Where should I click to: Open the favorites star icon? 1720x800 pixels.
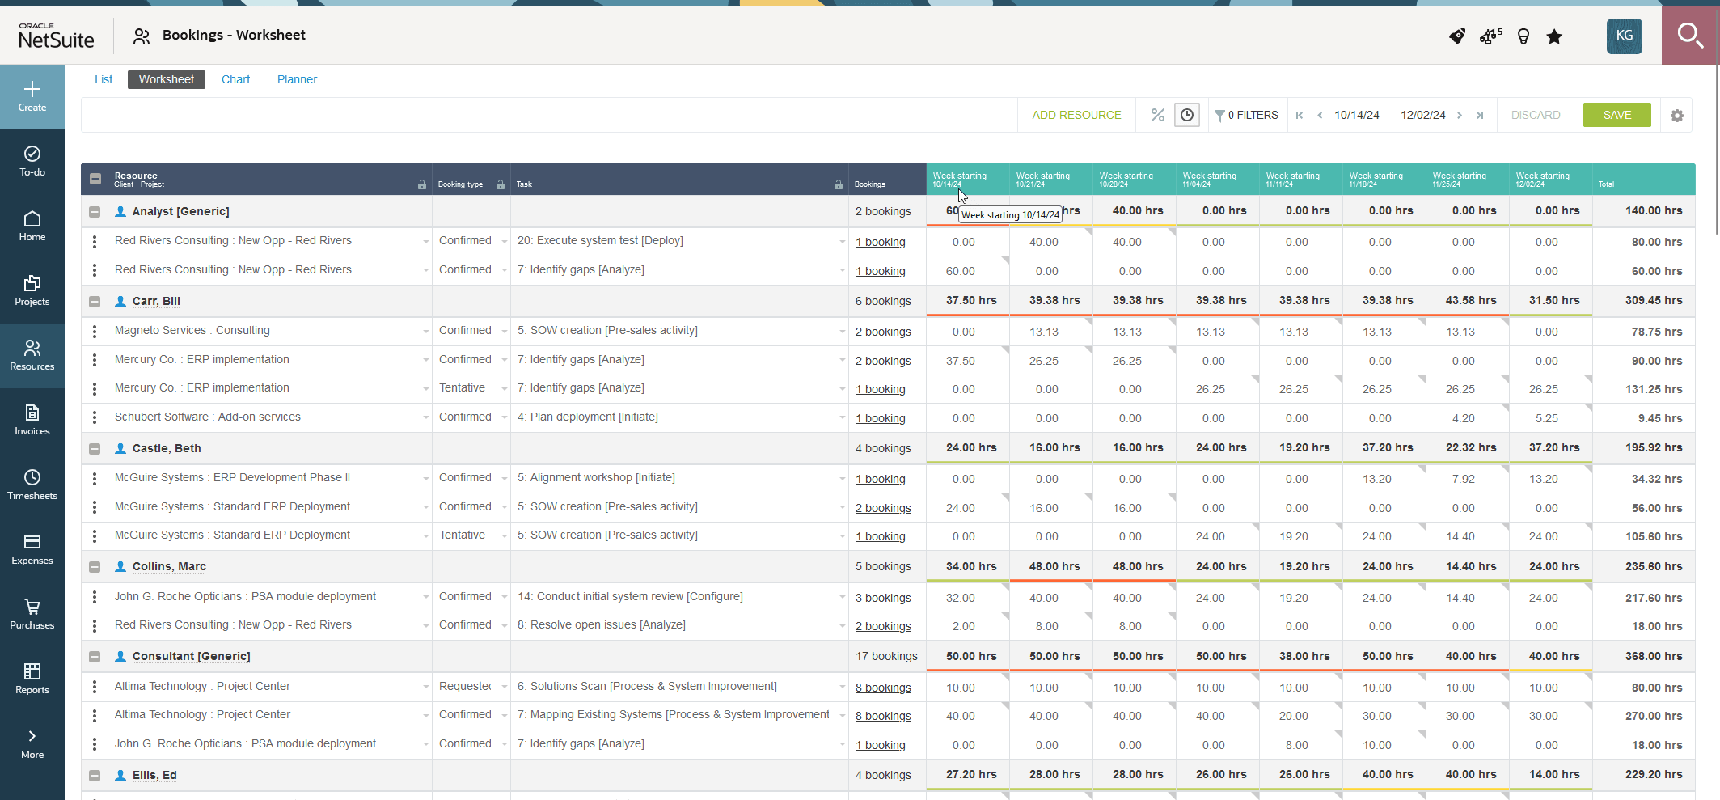click(1554, 36)
